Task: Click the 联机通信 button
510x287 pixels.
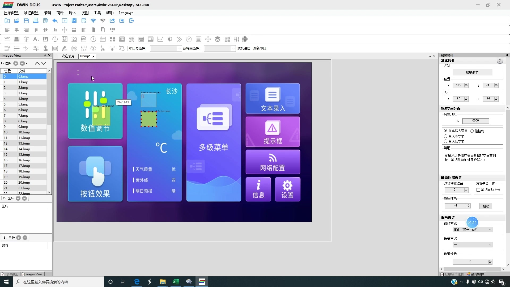Action: tap(244, 48)
